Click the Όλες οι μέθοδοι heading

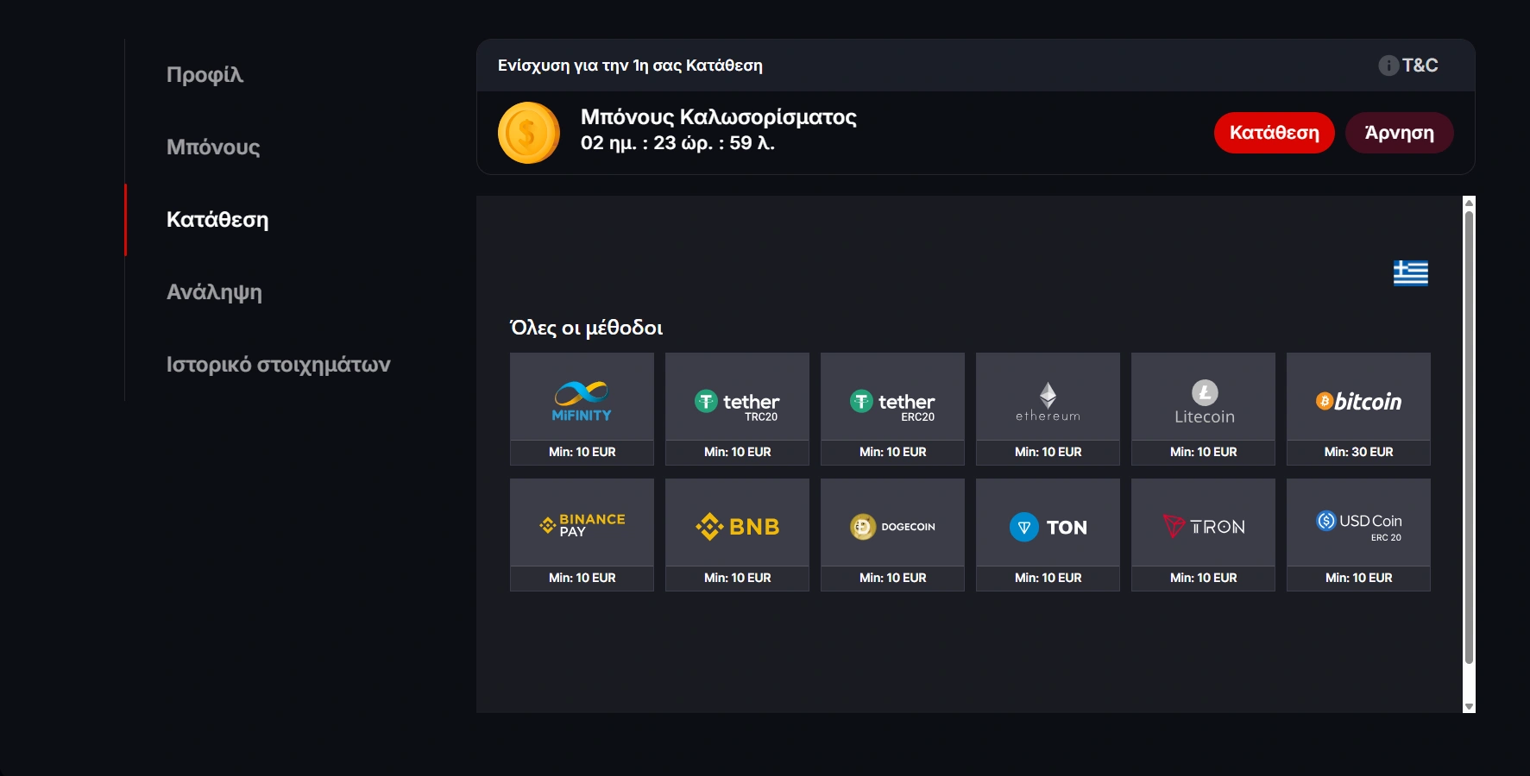[x=587, y=328]
